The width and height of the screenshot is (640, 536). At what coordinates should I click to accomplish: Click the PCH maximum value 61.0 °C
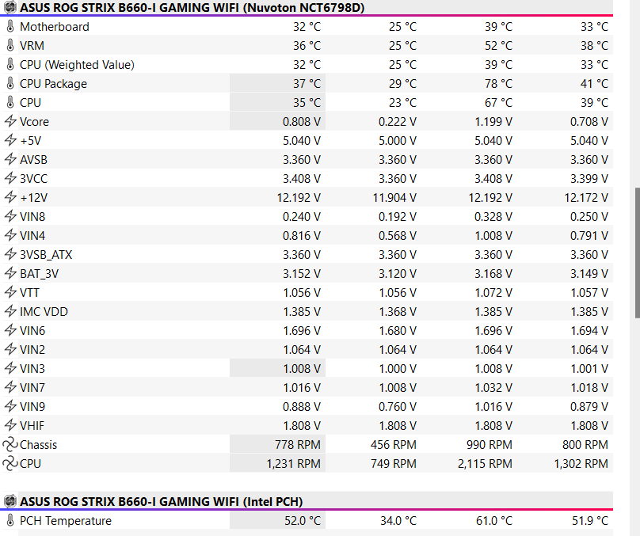point(494,520)
